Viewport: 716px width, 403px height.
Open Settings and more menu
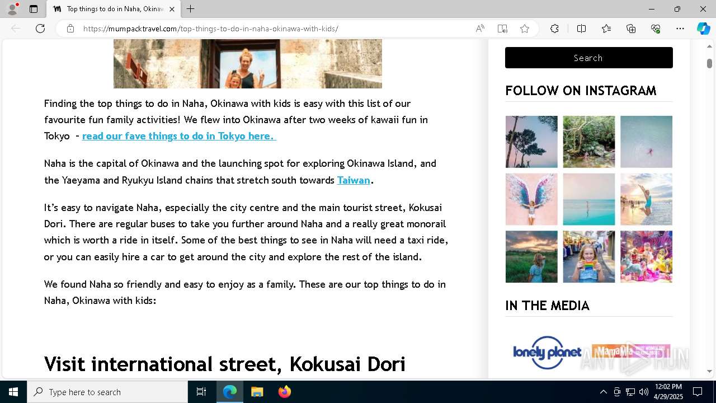(680, 29)
